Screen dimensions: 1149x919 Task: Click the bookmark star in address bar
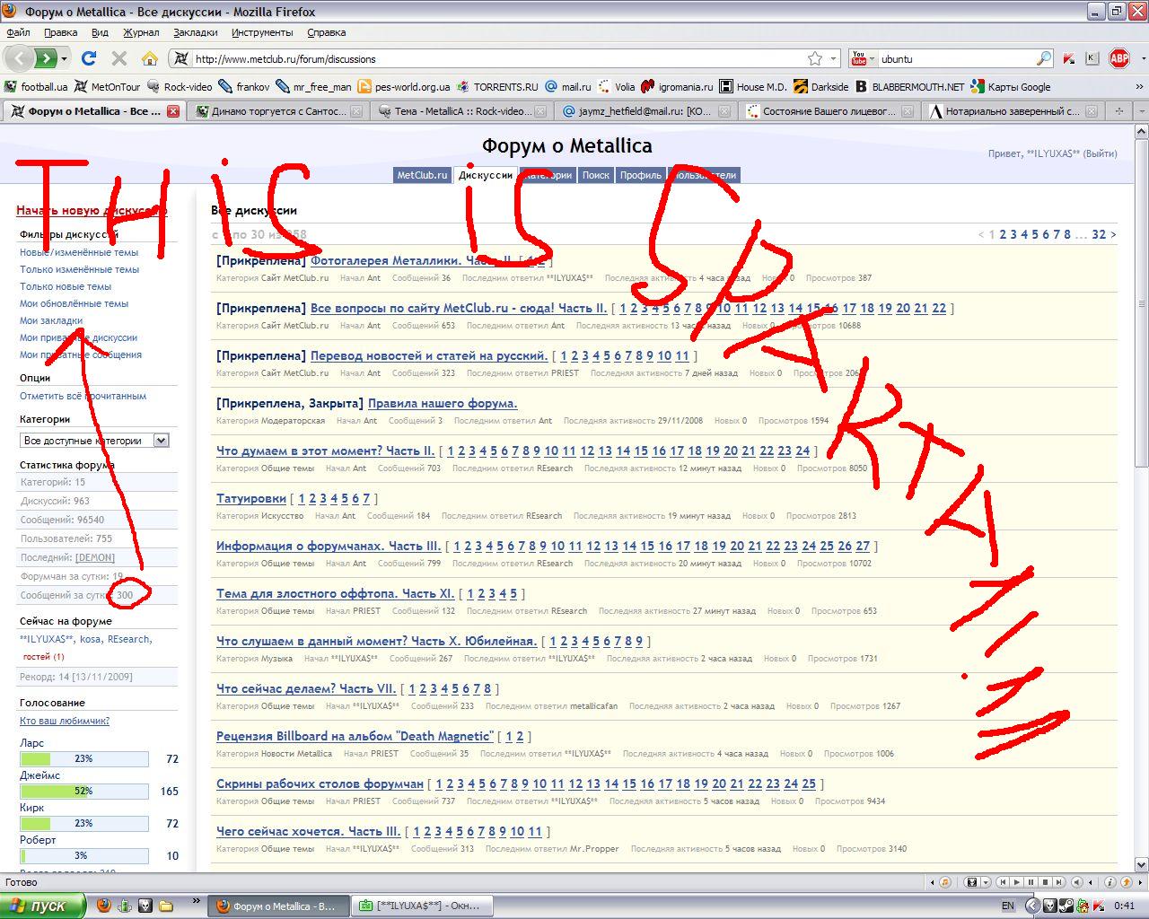point(814,58)
